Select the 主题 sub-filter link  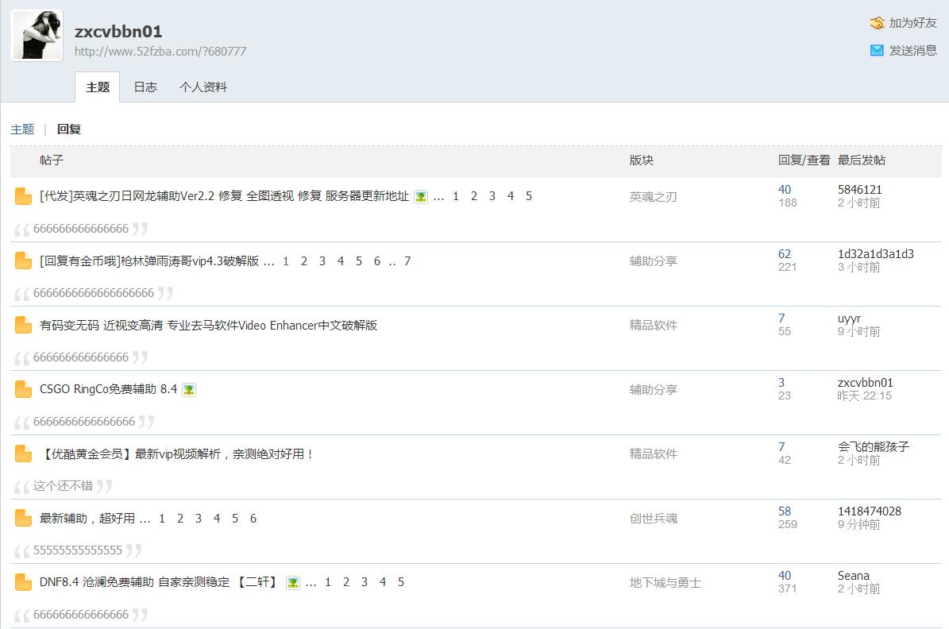click(x=22, y=129)
